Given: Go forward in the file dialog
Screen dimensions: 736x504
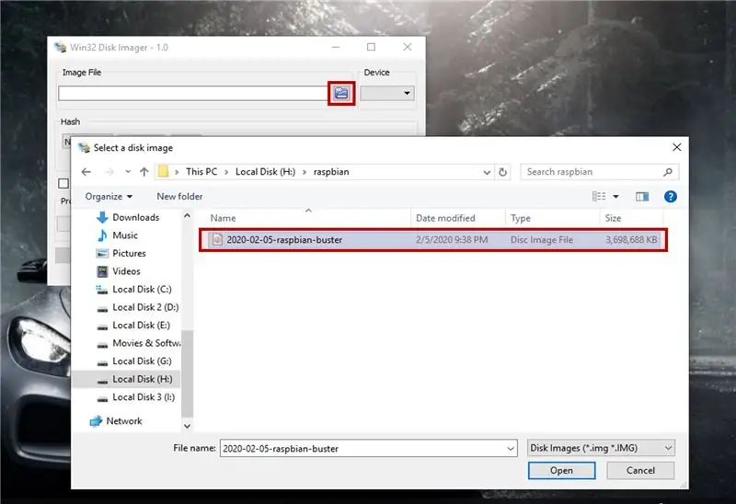Looking at the screenshot, I should (x=109, y=172).
